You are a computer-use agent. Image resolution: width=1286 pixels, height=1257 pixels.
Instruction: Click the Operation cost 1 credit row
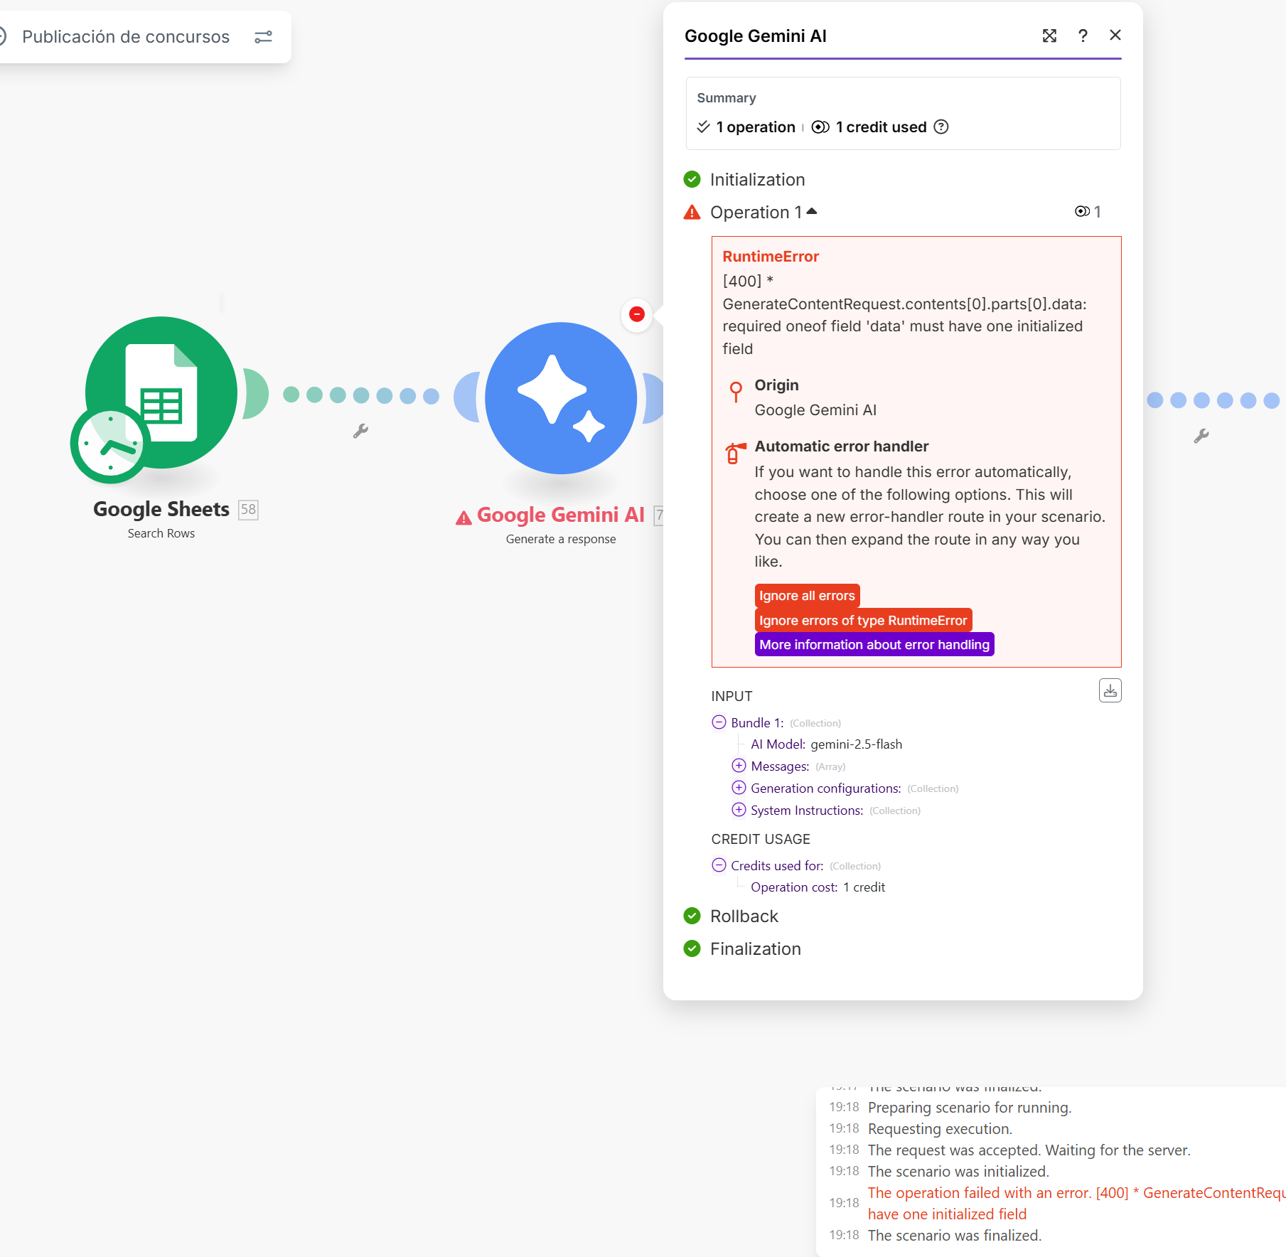coord(818,887)
